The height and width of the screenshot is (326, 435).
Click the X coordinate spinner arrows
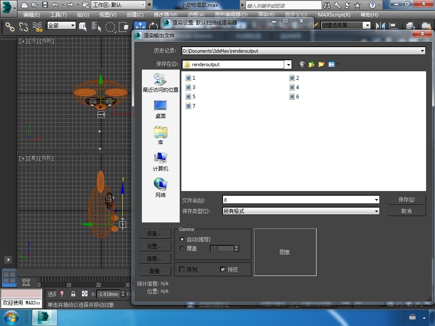point(123,294)
